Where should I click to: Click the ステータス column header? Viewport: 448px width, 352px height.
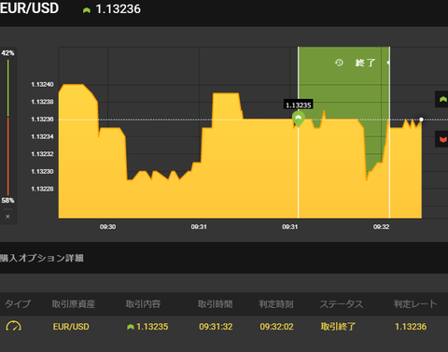coord(342,303)
